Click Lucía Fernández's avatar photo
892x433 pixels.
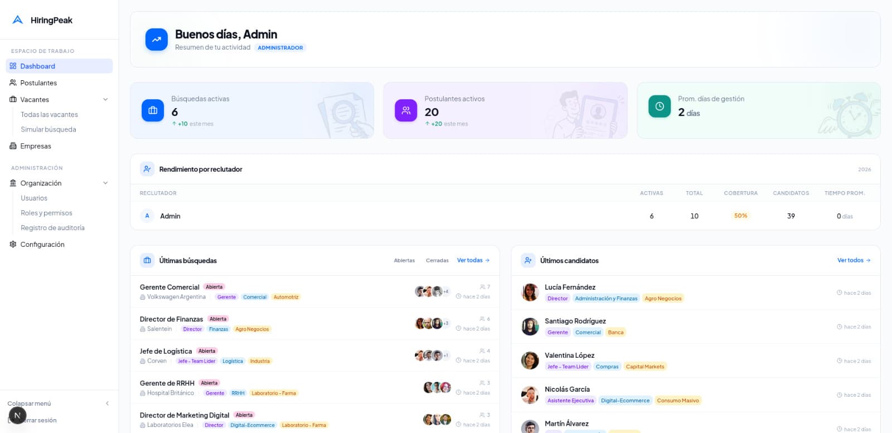point(530,292)
